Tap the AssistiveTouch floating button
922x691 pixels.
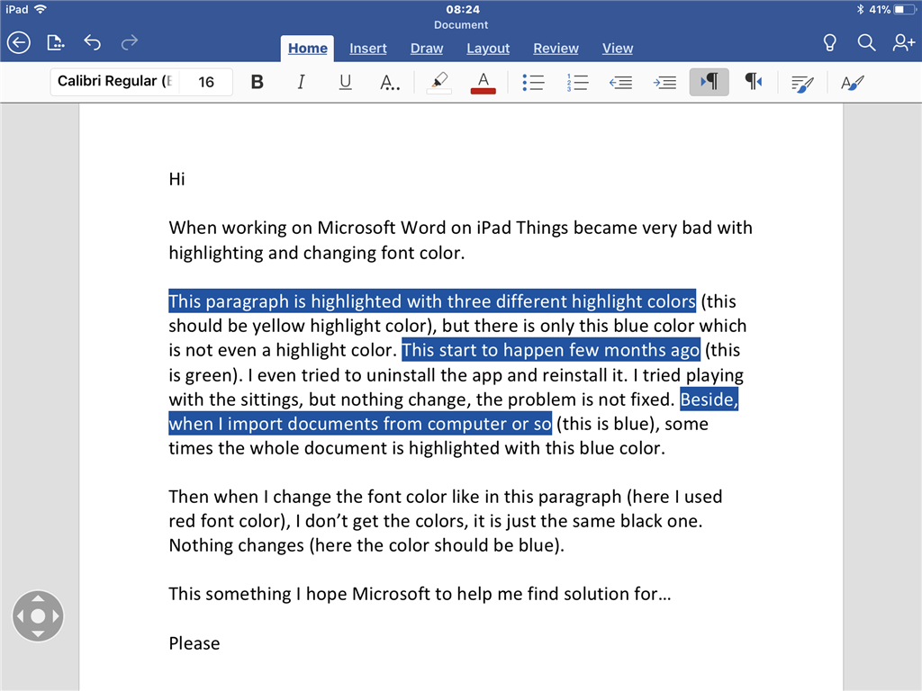38,615
